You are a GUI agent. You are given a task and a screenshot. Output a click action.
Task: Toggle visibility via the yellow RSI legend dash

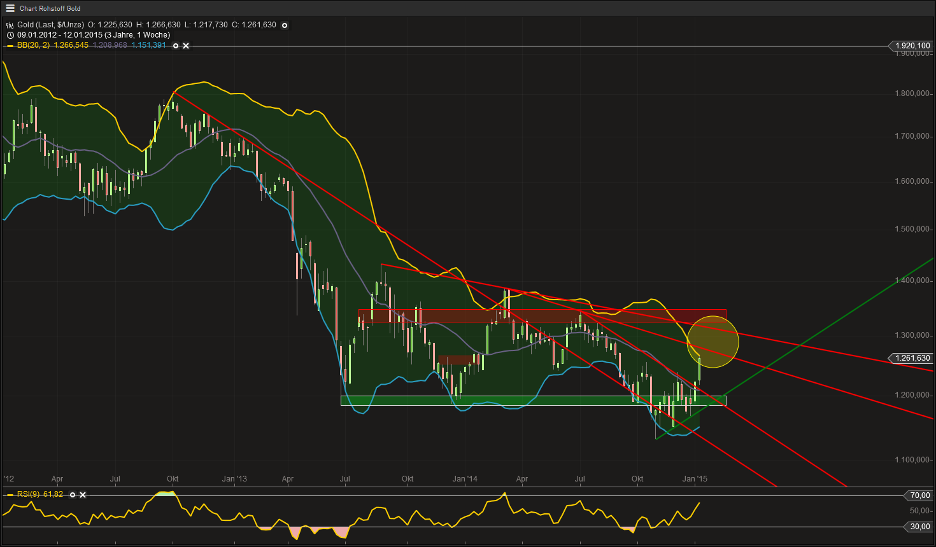(10, 495)
